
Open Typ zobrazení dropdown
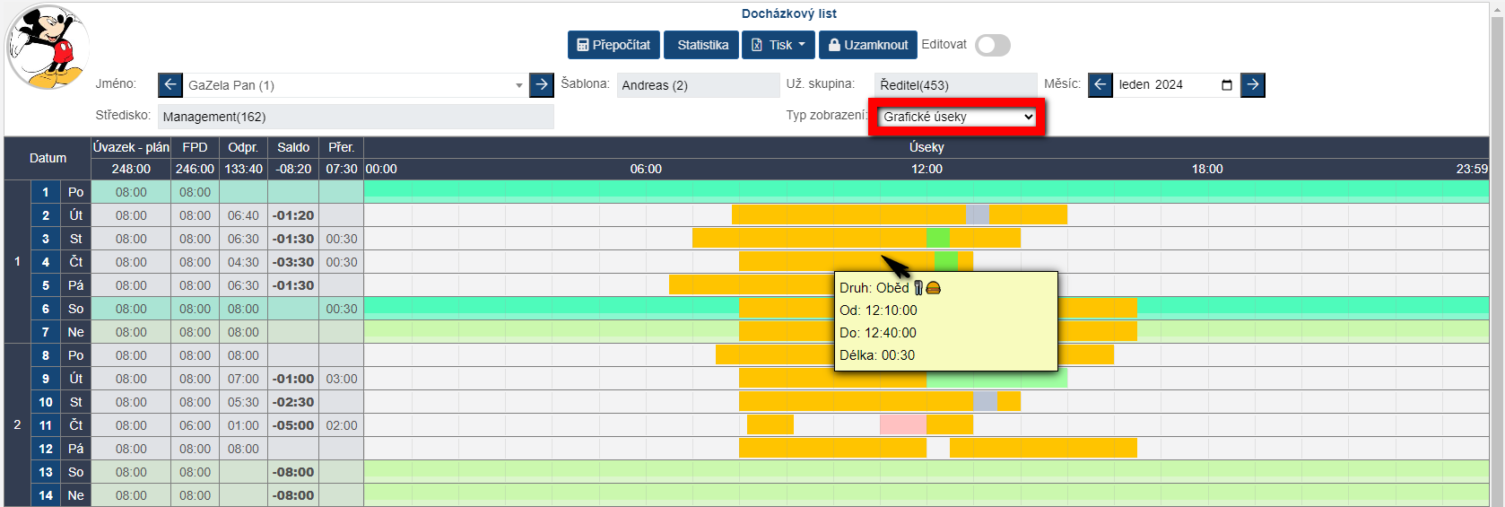pos(957,117)
